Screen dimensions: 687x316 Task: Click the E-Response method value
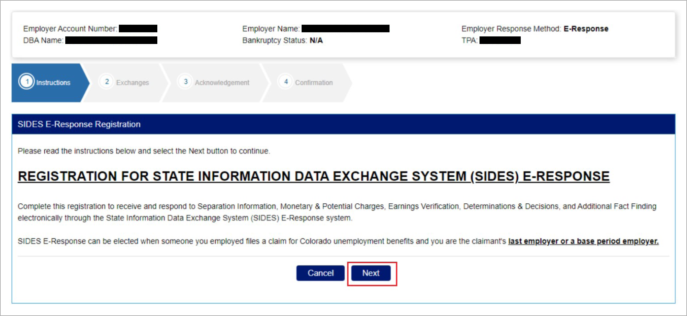[586, 29]
